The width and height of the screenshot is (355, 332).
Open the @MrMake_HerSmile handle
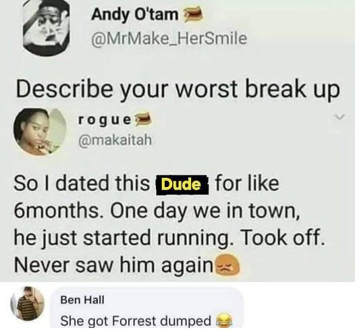coord(169,38)
